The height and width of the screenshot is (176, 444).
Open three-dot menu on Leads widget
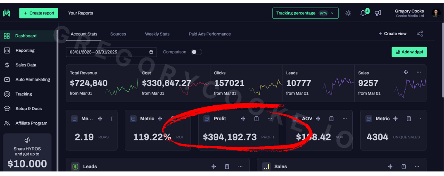pos(240,166)
